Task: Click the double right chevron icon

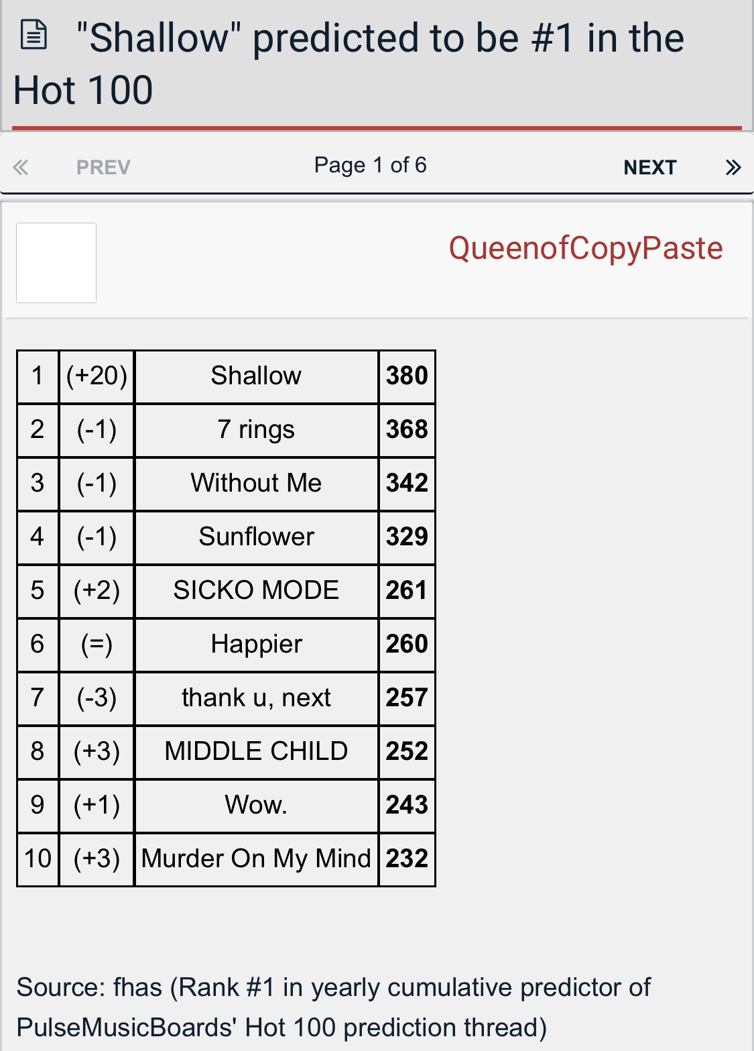Action: pyautogui.click(x=733, y=167)
